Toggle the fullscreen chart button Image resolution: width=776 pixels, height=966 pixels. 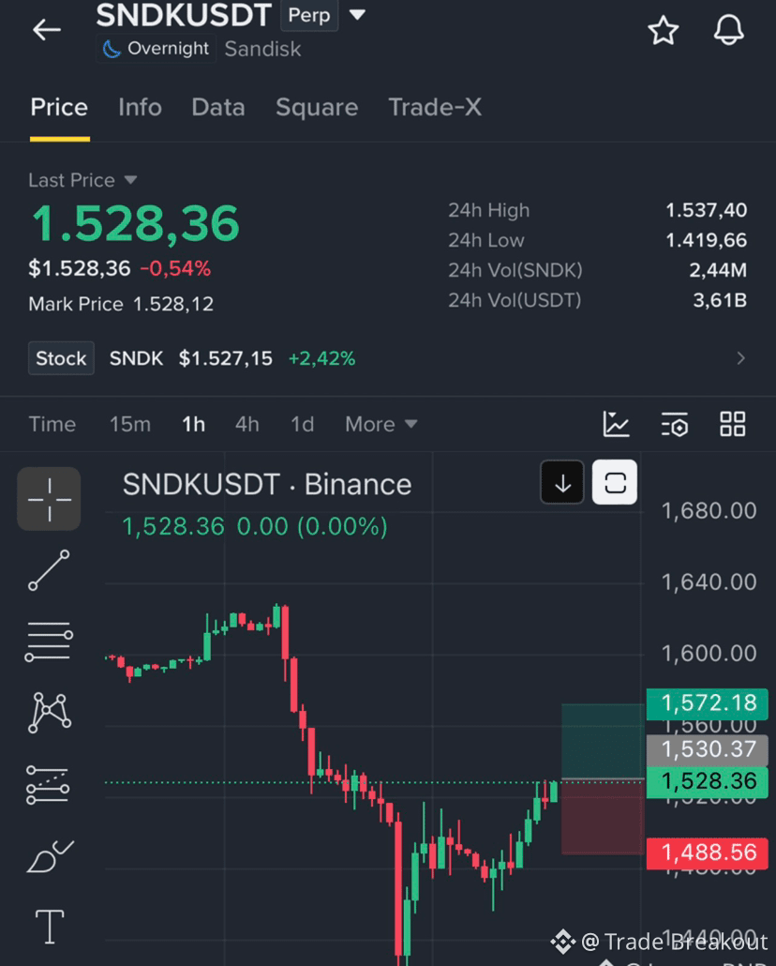(x=615, y=482)
